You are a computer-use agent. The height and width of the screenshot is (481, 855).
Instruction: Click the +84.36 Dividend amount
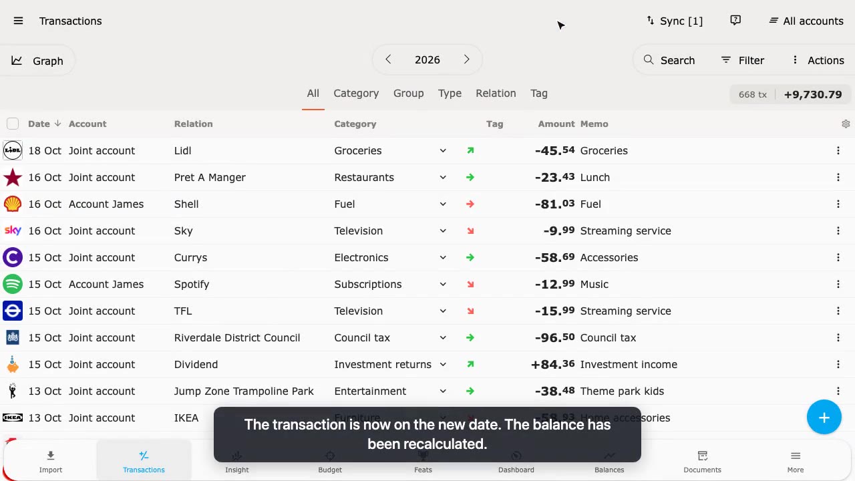tap(552, 364)
